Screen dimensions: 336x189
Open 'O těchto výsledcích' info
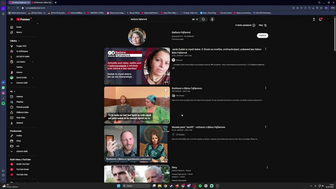point(245,25)
